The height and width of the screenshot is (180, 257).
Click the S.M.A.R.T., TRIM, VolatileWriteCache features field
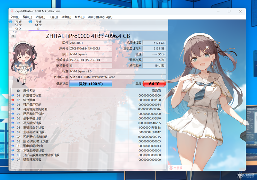click(118, 77)
